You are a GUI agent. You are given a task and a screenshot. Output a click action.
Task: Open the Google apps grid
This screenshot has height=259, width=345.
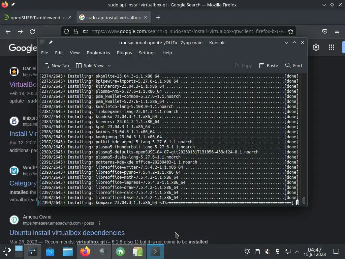[x=332, y=47]
